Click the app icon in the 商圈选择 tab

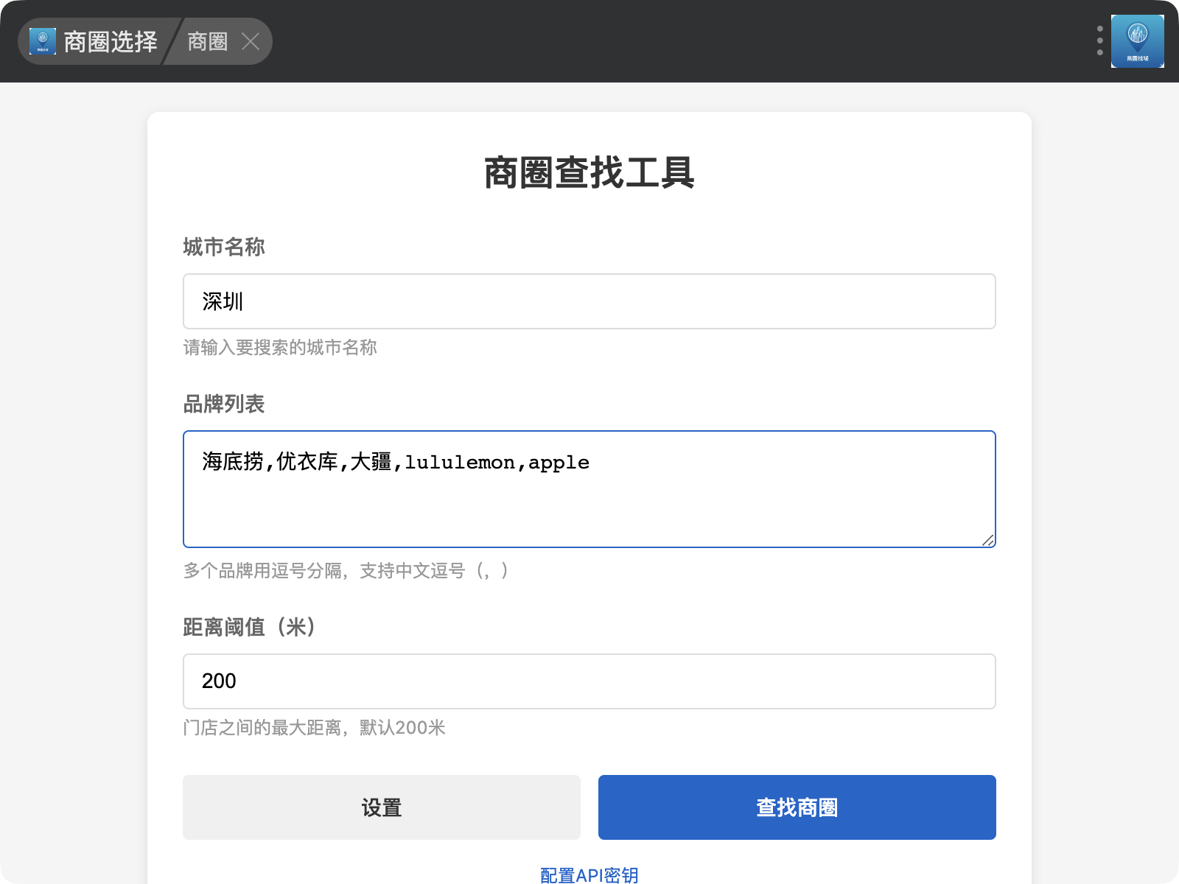point(43,41)
